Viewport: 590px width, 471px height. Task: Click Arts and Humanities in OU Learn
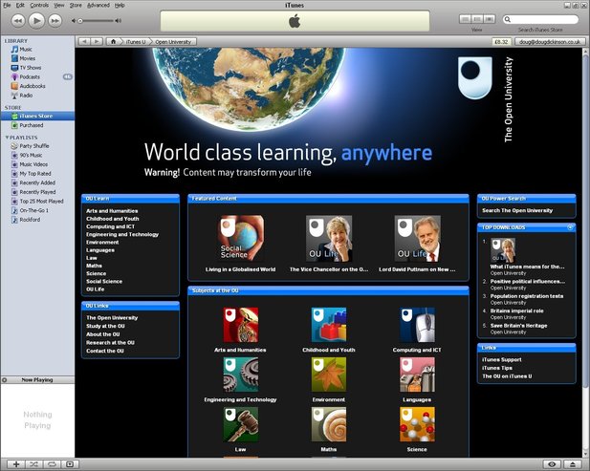coord(112,211)
